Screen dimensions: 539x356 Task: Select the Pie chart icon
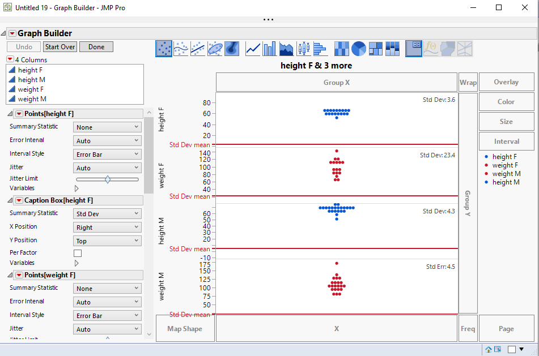click(x=359, y=49)
